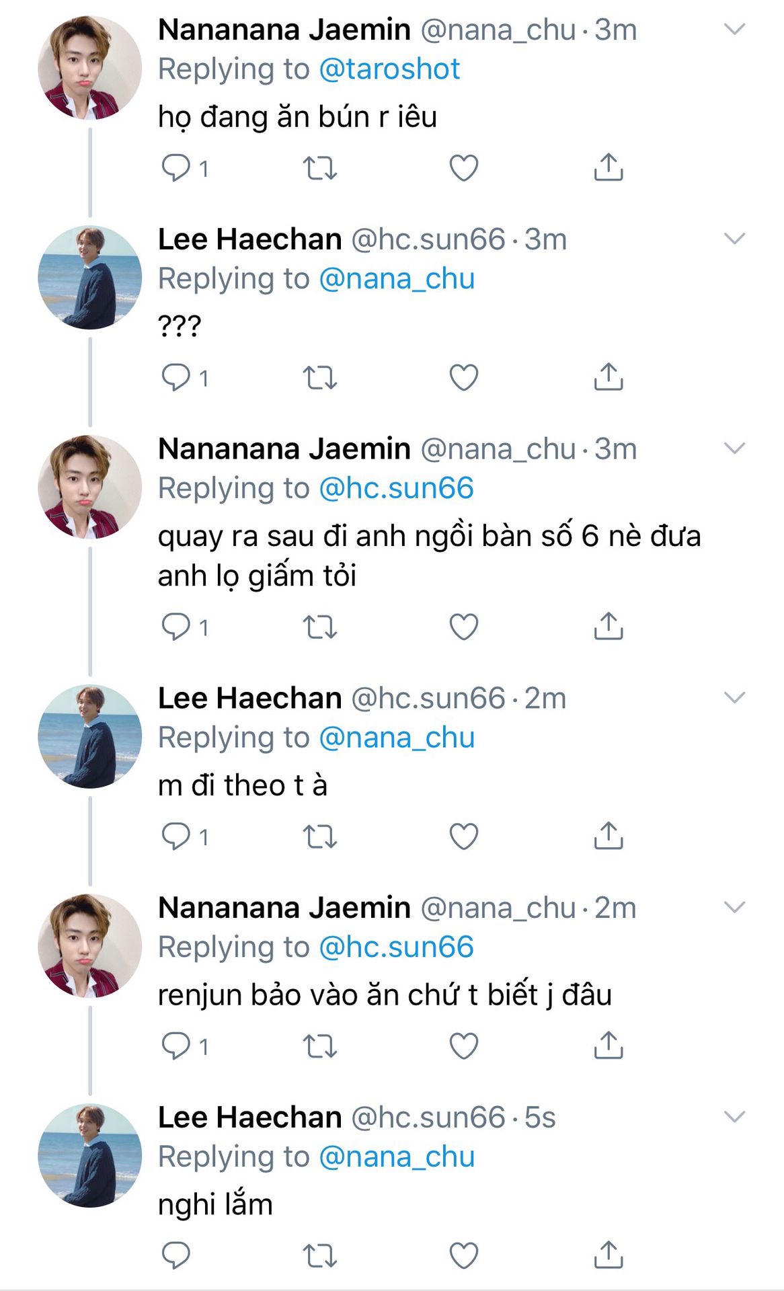Open Lee Haechan's avatar on the "nghi lắm" tweet

pyautogui.click(x=89, y=1155)
